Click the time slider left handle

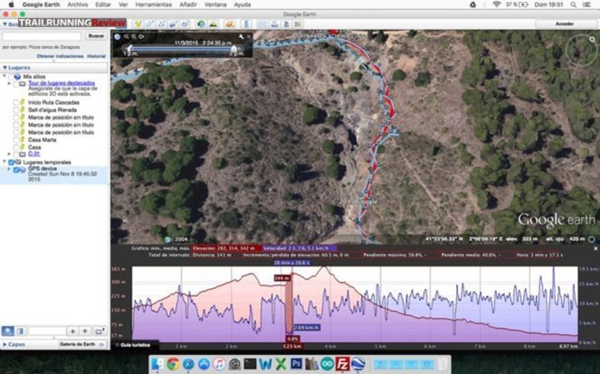click(x=130, y=49)
